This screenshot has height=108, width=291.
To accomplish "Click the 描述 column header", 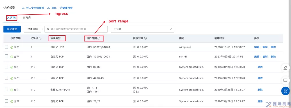I will click(x=182, y=38).
